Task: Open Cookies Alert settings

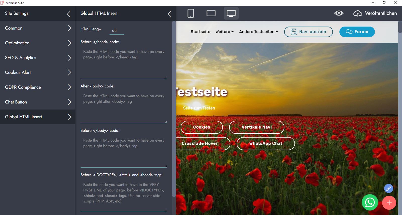Action: click(38, 72)
